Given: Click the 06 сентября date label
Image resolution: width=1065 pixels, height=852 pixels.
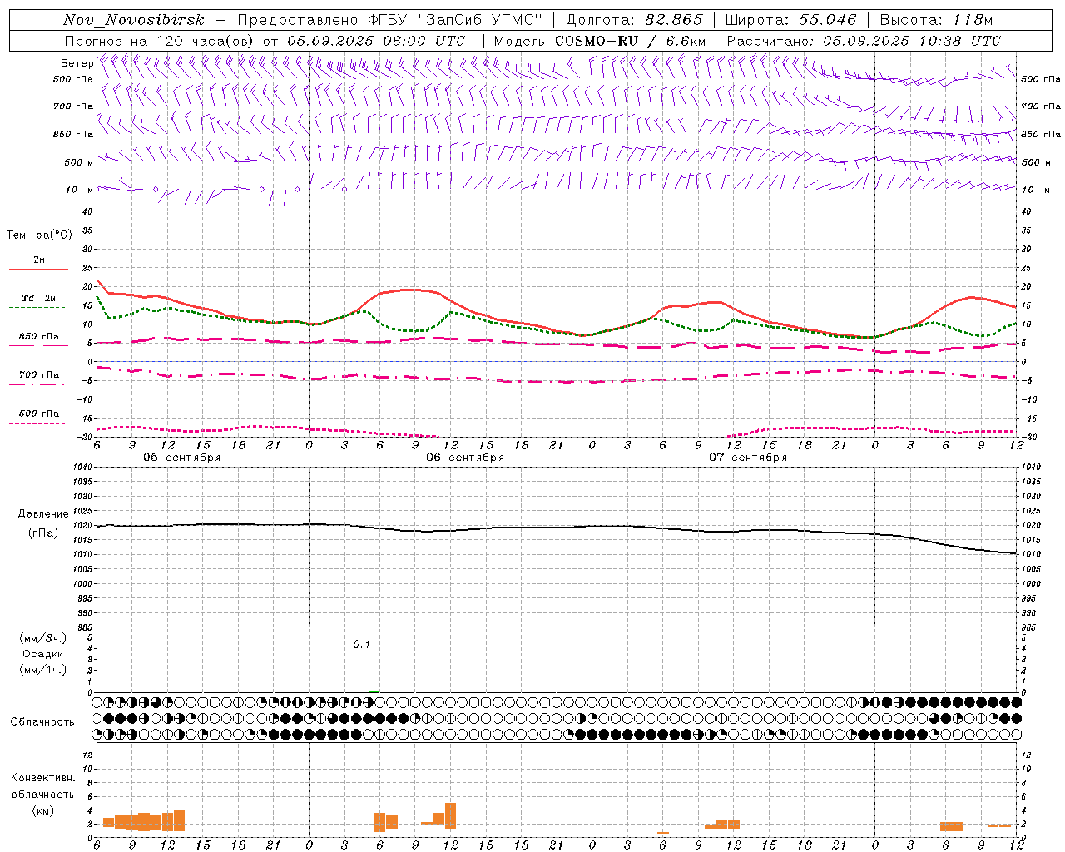Looking at the screenshot, I should pyautogui.click(x=465, y=458).
